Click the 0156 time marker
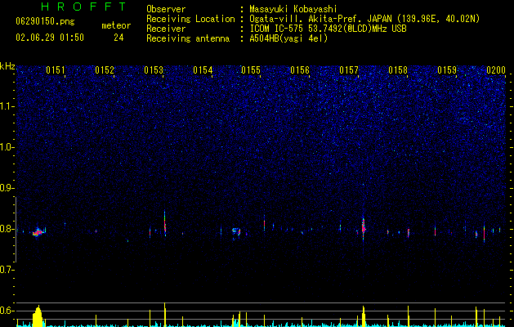Viewport: 514px width, 327px height. point(300,70)
